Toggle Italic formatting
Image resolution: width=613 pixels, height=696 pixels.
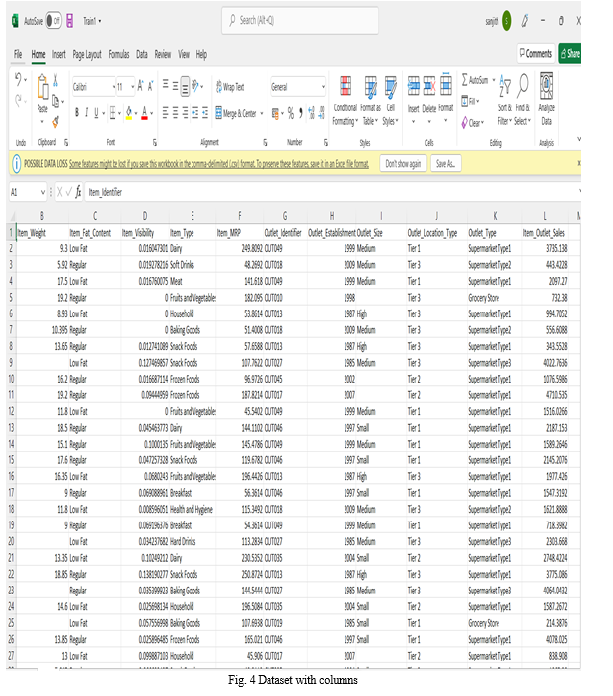click(x=86, y=113)
